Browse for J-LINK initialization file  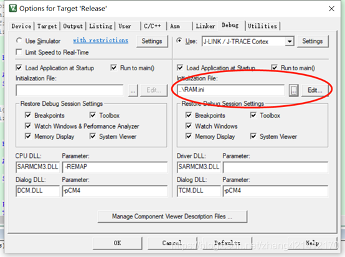tap(293, 90)
